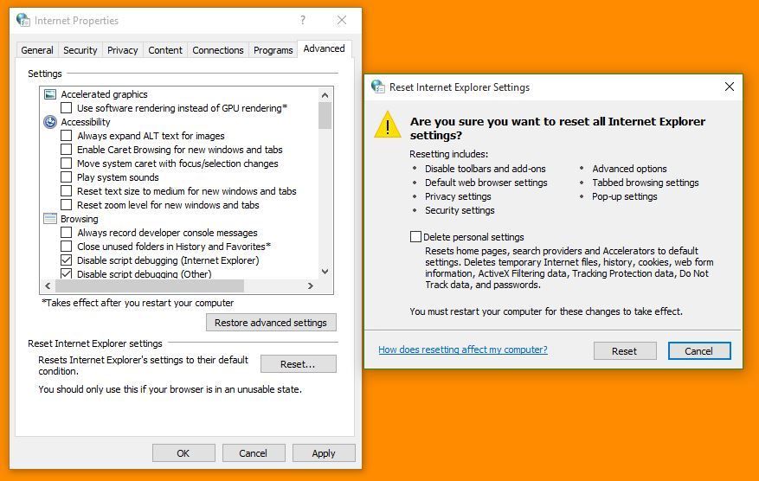Click the Accelerated graphics category icon
Viewport: 759px width, 481px height.
50,94
